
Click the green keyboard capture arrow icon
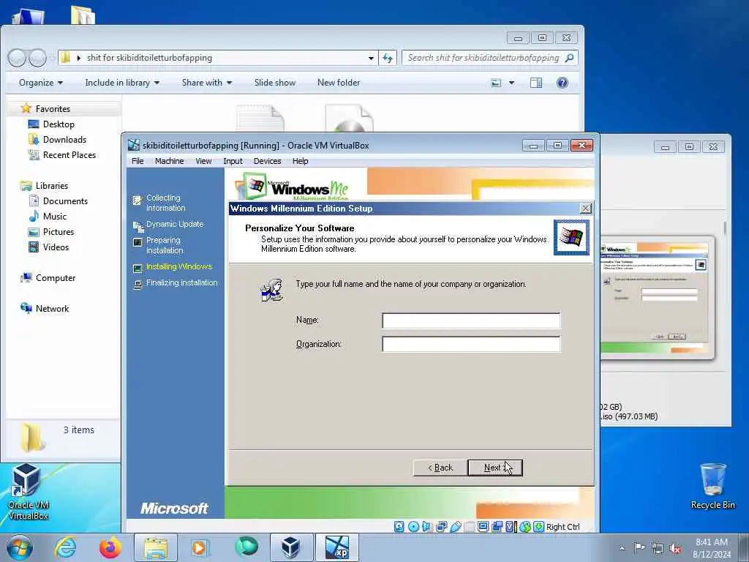coord(539,527)
